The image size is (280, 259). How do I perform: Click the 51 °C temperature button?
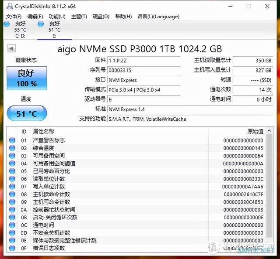[x=27, y=113]
